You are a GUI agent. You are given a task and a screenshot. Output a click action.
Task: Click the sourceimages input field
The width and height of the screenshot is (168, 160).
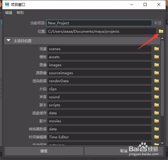click(x=99, y=73)
